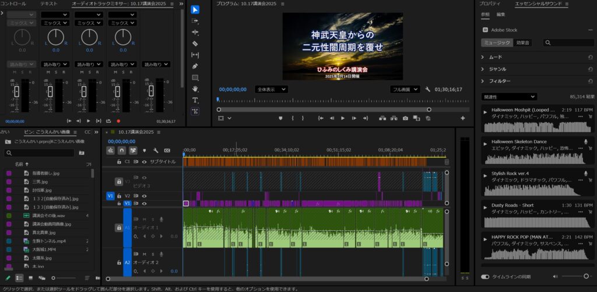The width and height of the screenshot is (597, 292).
Task: Select the Razor tool in the toolbar
Action: [x=195, y=43]
